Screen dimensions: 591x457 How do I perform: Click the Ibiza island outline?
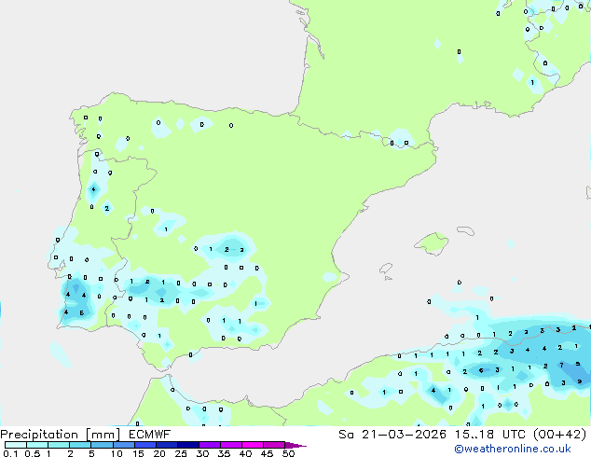tap(386, 269)
